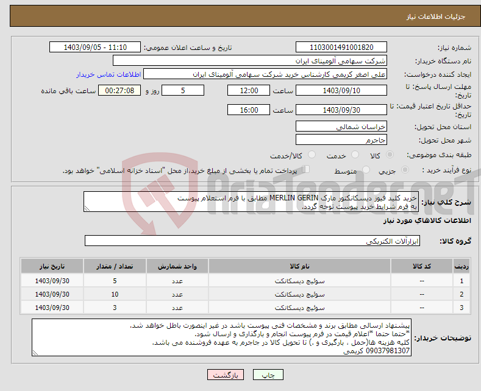Click the کد کالا column header
Image resolution: width=481 pixels, height=391 pixels.
(x=421, y=266)
